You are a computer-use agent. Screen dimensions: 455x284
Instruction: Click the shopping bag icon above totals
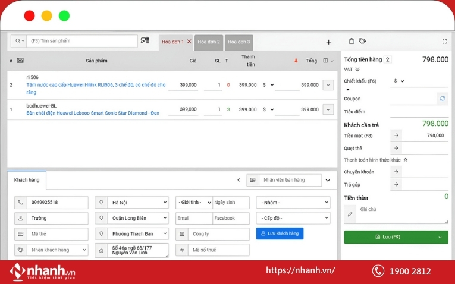[x=352, y=42]
